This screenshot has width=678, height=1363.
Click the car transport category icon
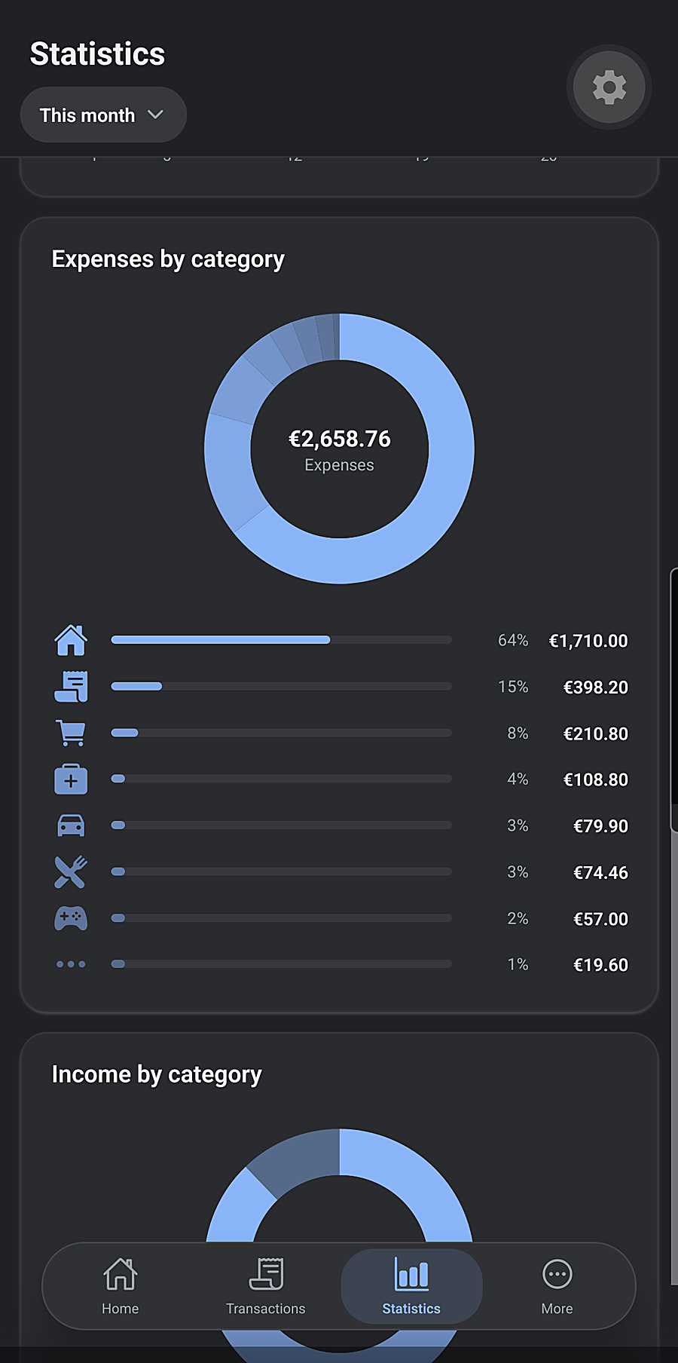point(71,825)
